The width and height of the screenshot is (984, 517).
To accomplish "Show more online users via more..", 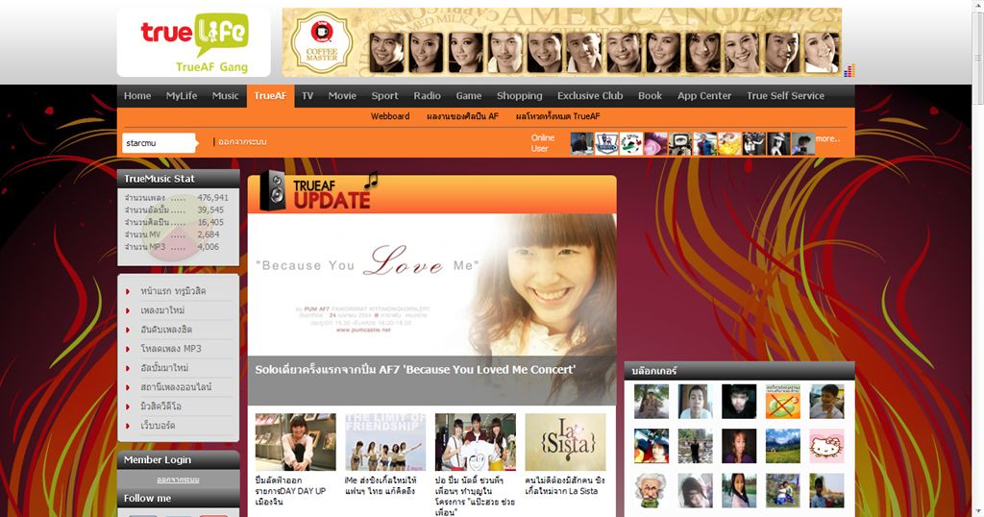I will point(827,138).
